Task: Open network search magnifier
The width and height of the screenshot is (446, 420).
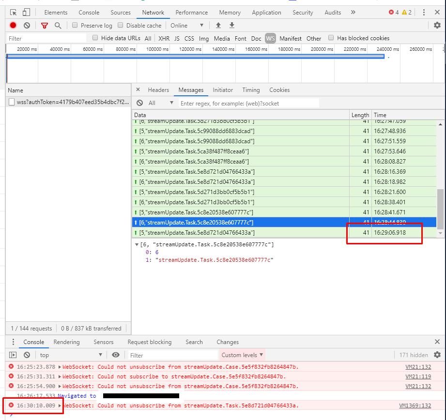Action: click(58, 26)
